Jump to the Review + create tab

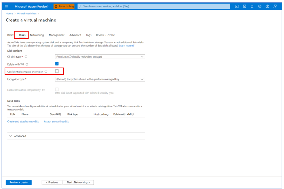tap(105, 35)
